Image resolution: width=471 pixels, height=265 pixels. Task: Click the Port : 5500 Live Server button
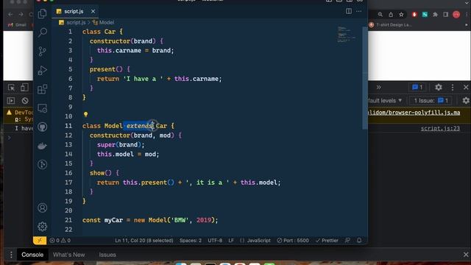coord(293,241)
